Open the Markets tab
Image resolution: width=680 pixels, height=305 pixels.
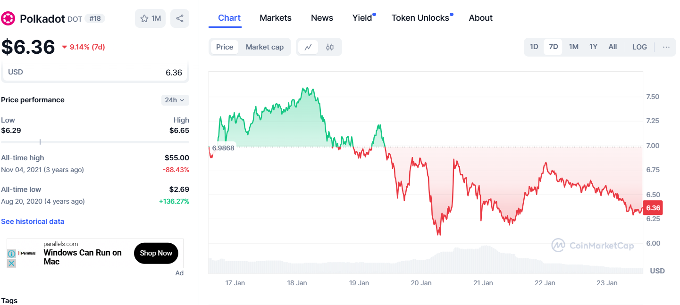pos(276,18)
